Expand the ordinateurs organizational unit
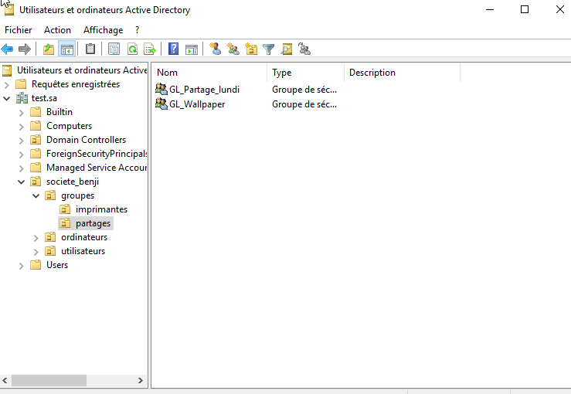This screenshot has height=394, width=571. [36, 237]
